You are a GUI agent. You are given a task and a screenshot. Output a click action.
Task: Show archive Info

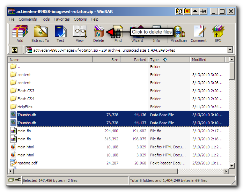[x=156, y=34]
